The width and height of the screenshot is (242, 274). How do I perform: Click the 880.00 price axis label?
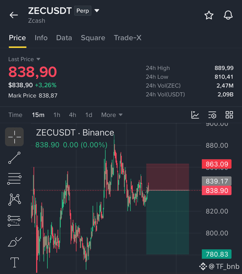217,145
